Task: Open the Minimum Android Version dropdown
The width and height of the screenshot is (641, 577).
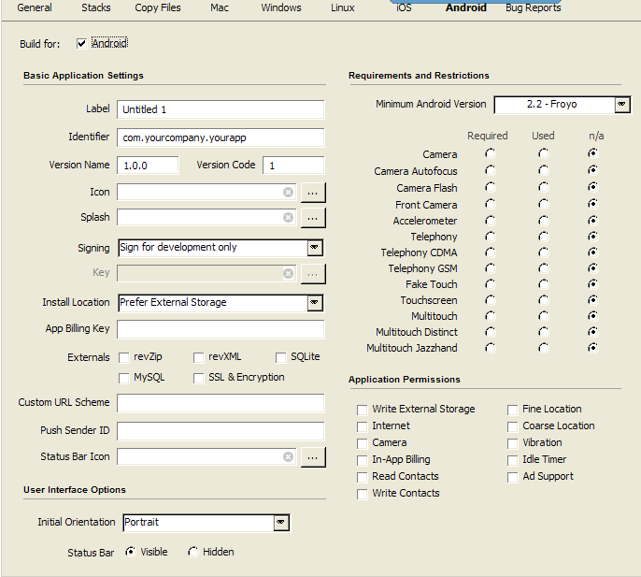Action: coord(622,105)
